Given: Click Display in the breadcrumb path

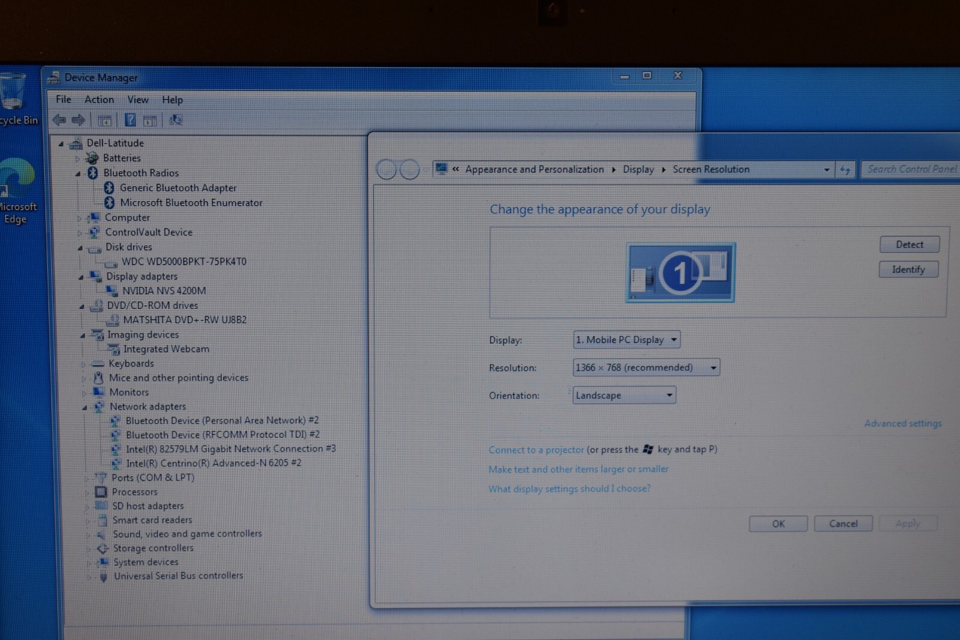Looking at the screenshot, I should pyautogui.click(x=638, y=170).
